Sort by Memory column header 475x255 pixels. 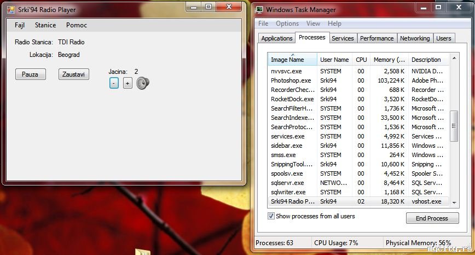389,60
